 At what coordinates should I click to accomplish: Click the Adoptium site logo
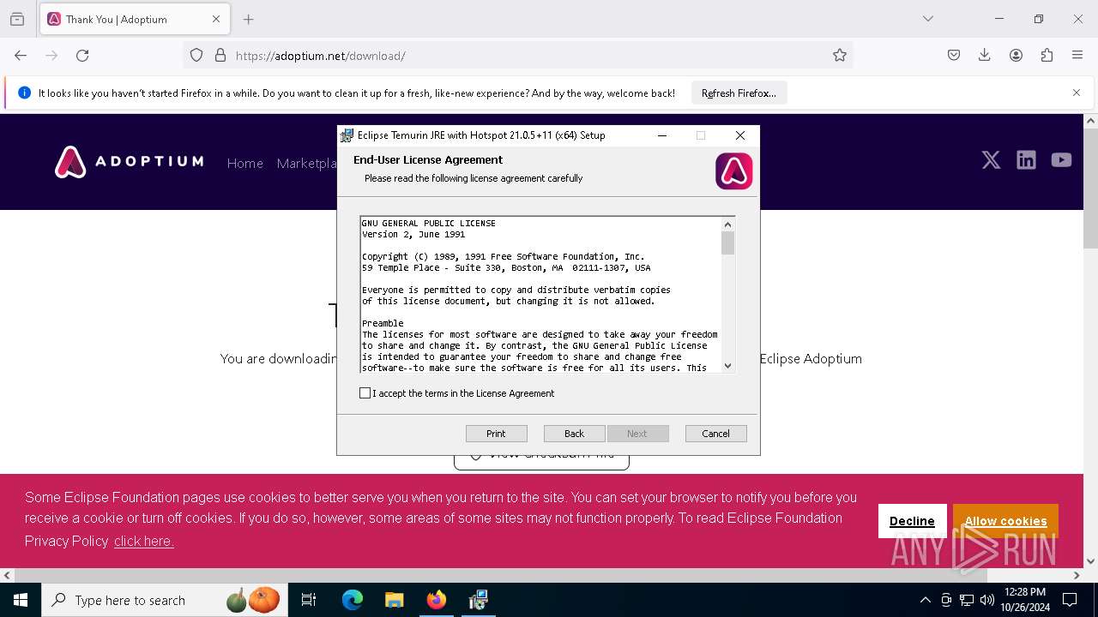pyautogui.click(x=130, y=162)
